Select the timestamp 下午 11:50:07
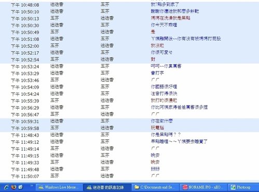Screen dimensions: 259x192 [25, 176]
